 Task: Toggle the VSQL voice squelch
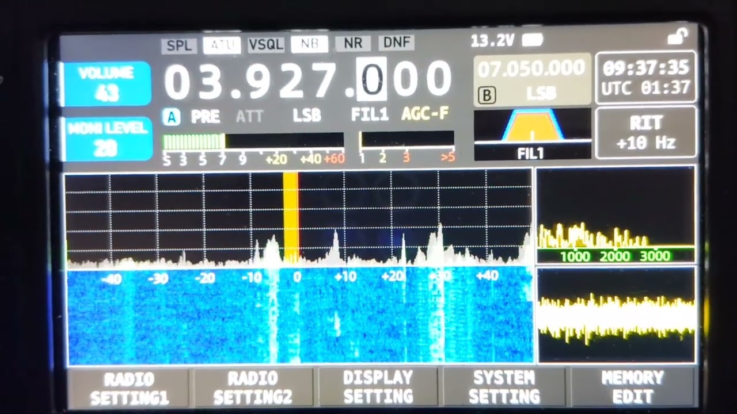266,44
